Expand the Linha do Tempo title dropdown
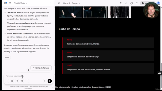Screen dimensions: 162x91 point(71,3)
